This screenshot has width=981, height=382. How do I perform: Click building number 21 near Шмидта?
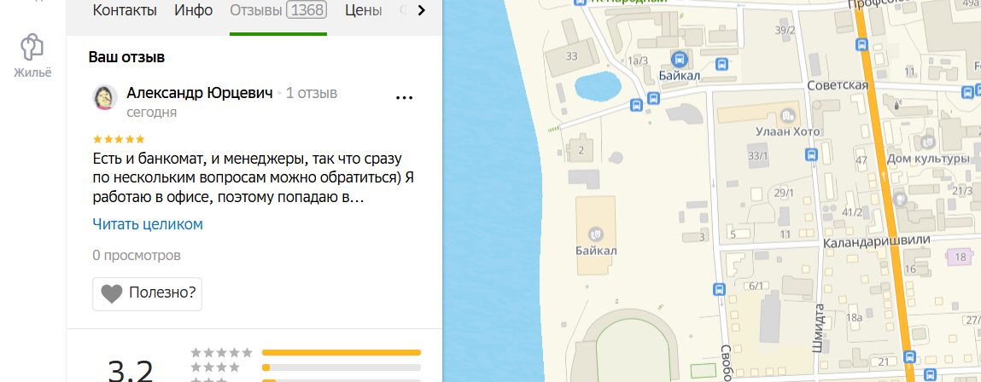(884, 362)
